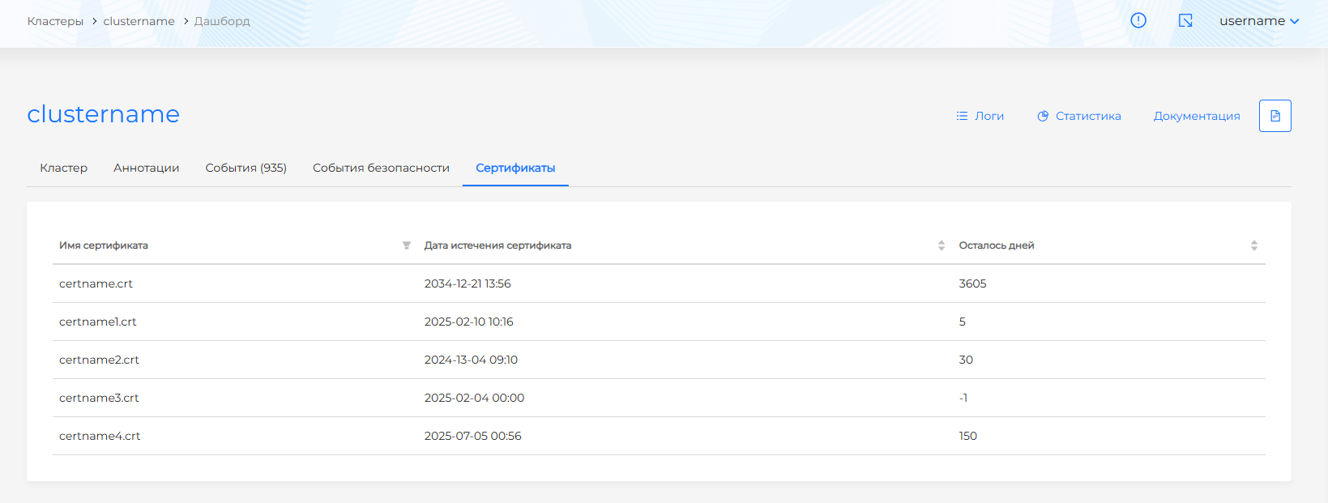
Task: Expand the username dropdown menu
Action: tap(1258, 21)
